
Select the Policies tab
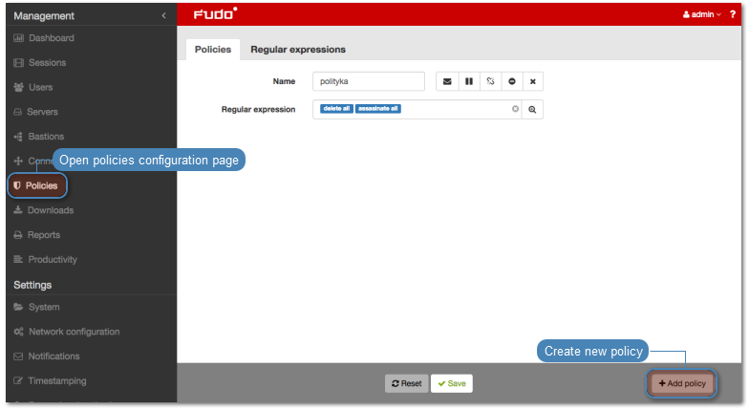point(213,49)
